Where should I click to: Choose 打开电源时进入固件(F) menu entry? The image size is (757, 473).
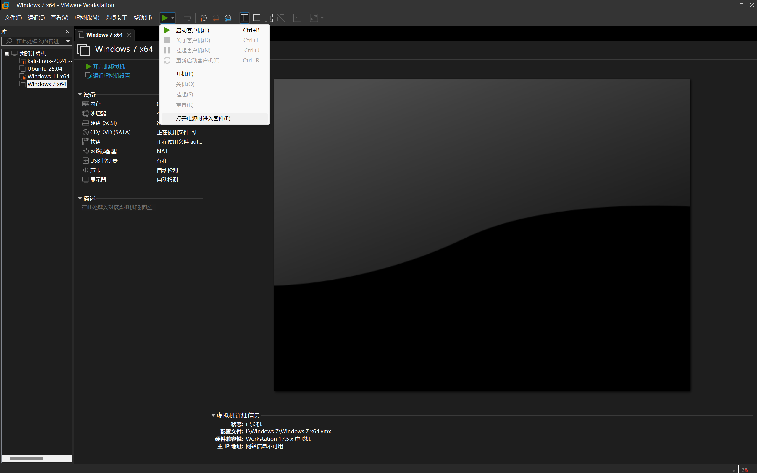click(203, 118)
